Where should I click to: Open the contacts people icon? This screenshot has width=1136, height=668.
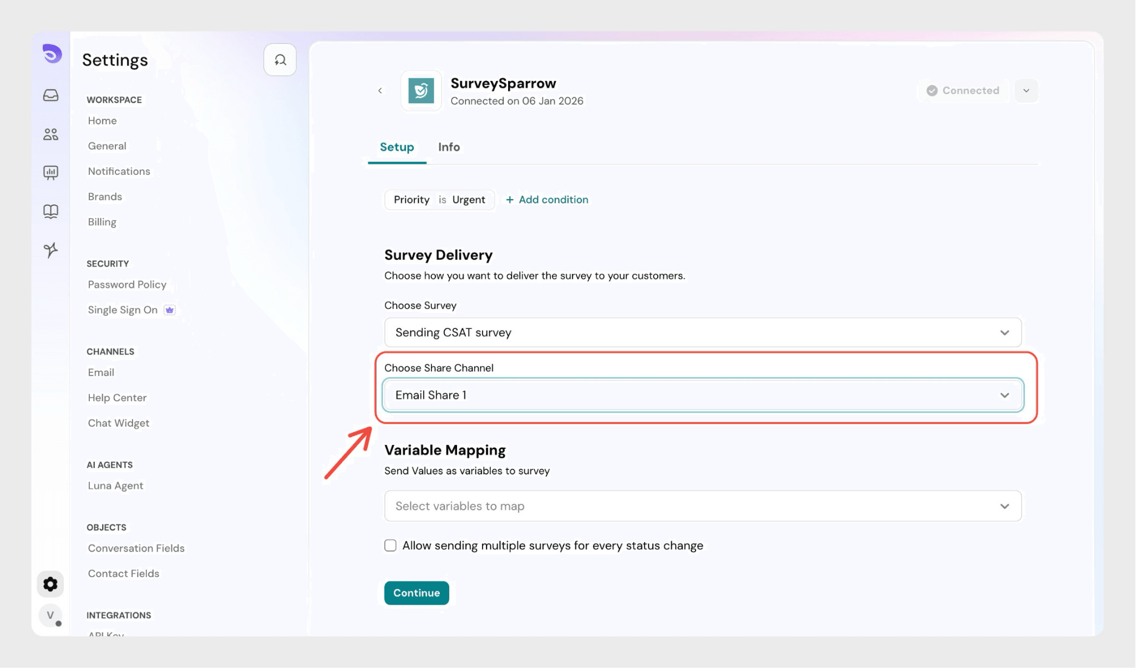click(50, 134)
